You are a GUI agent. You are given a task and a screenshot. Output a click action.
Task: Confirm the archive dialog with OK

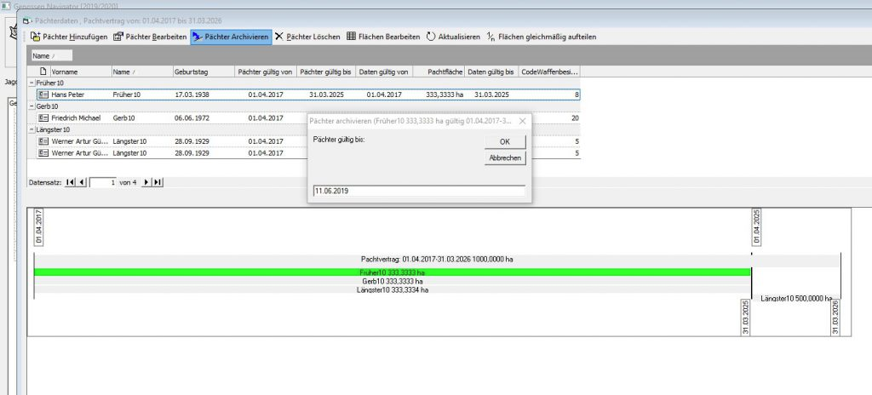pos(505,141)
